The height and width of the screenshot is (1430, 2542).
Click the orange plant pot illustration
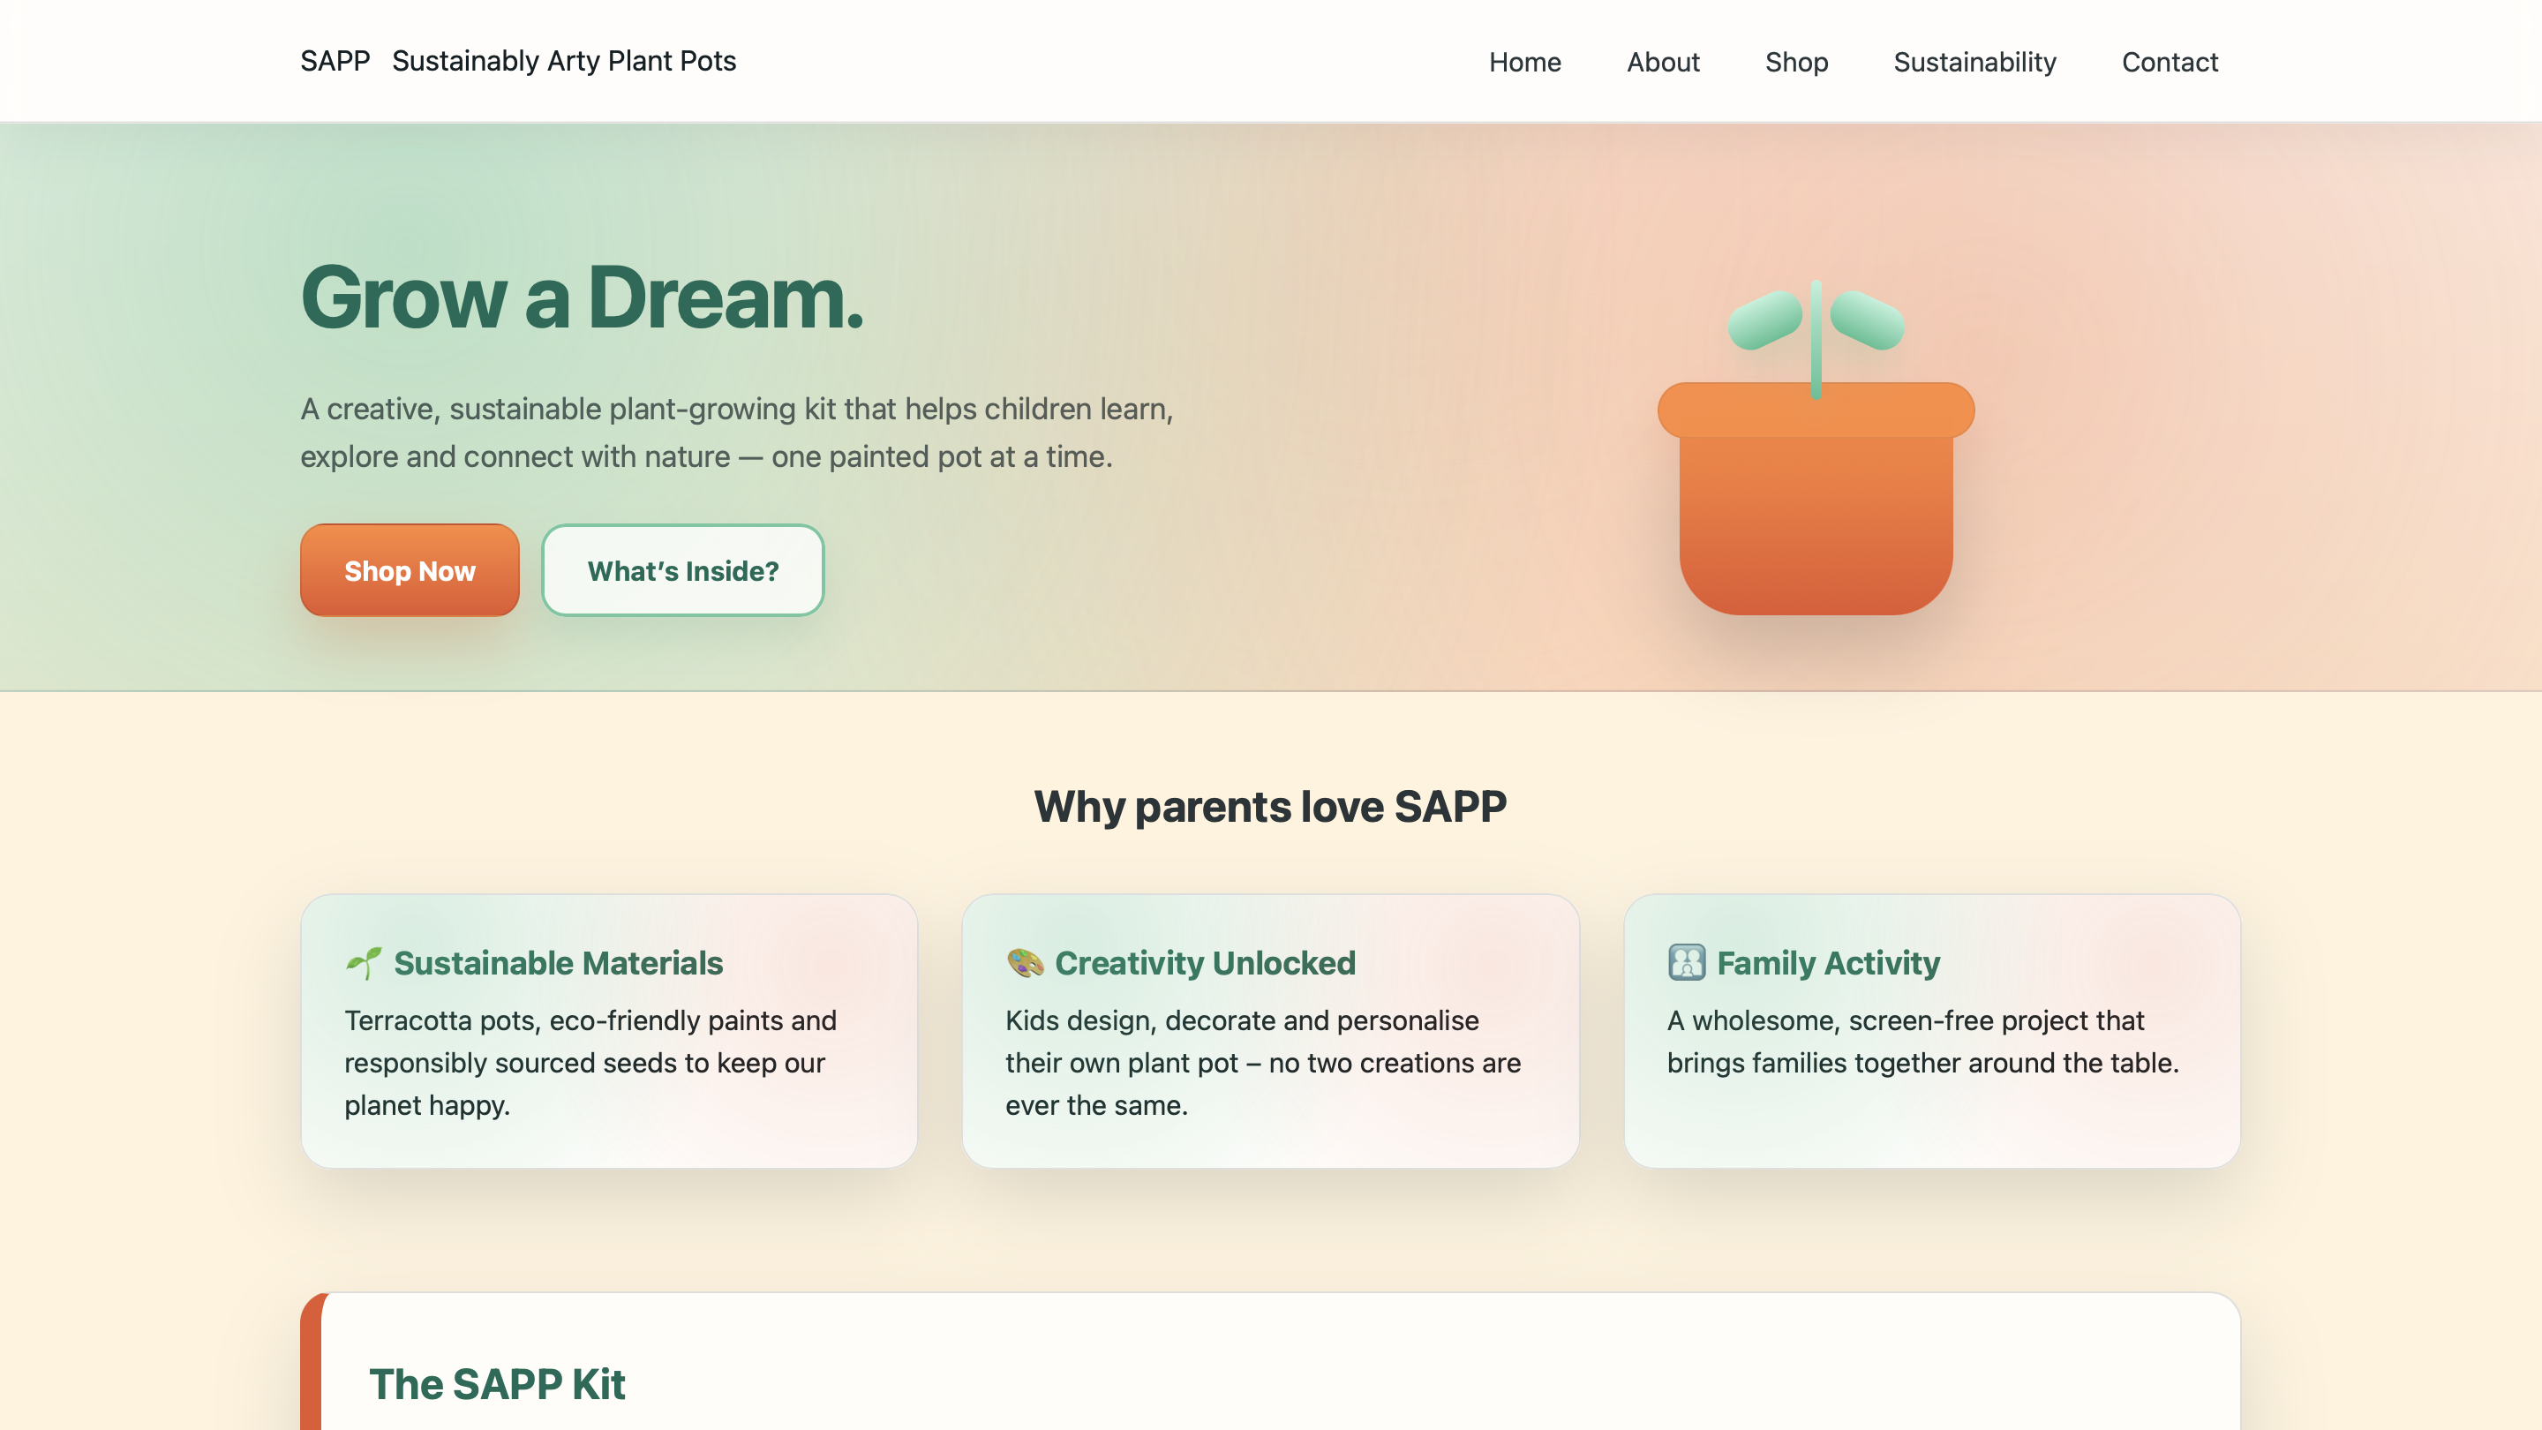tap(1814, 513)
